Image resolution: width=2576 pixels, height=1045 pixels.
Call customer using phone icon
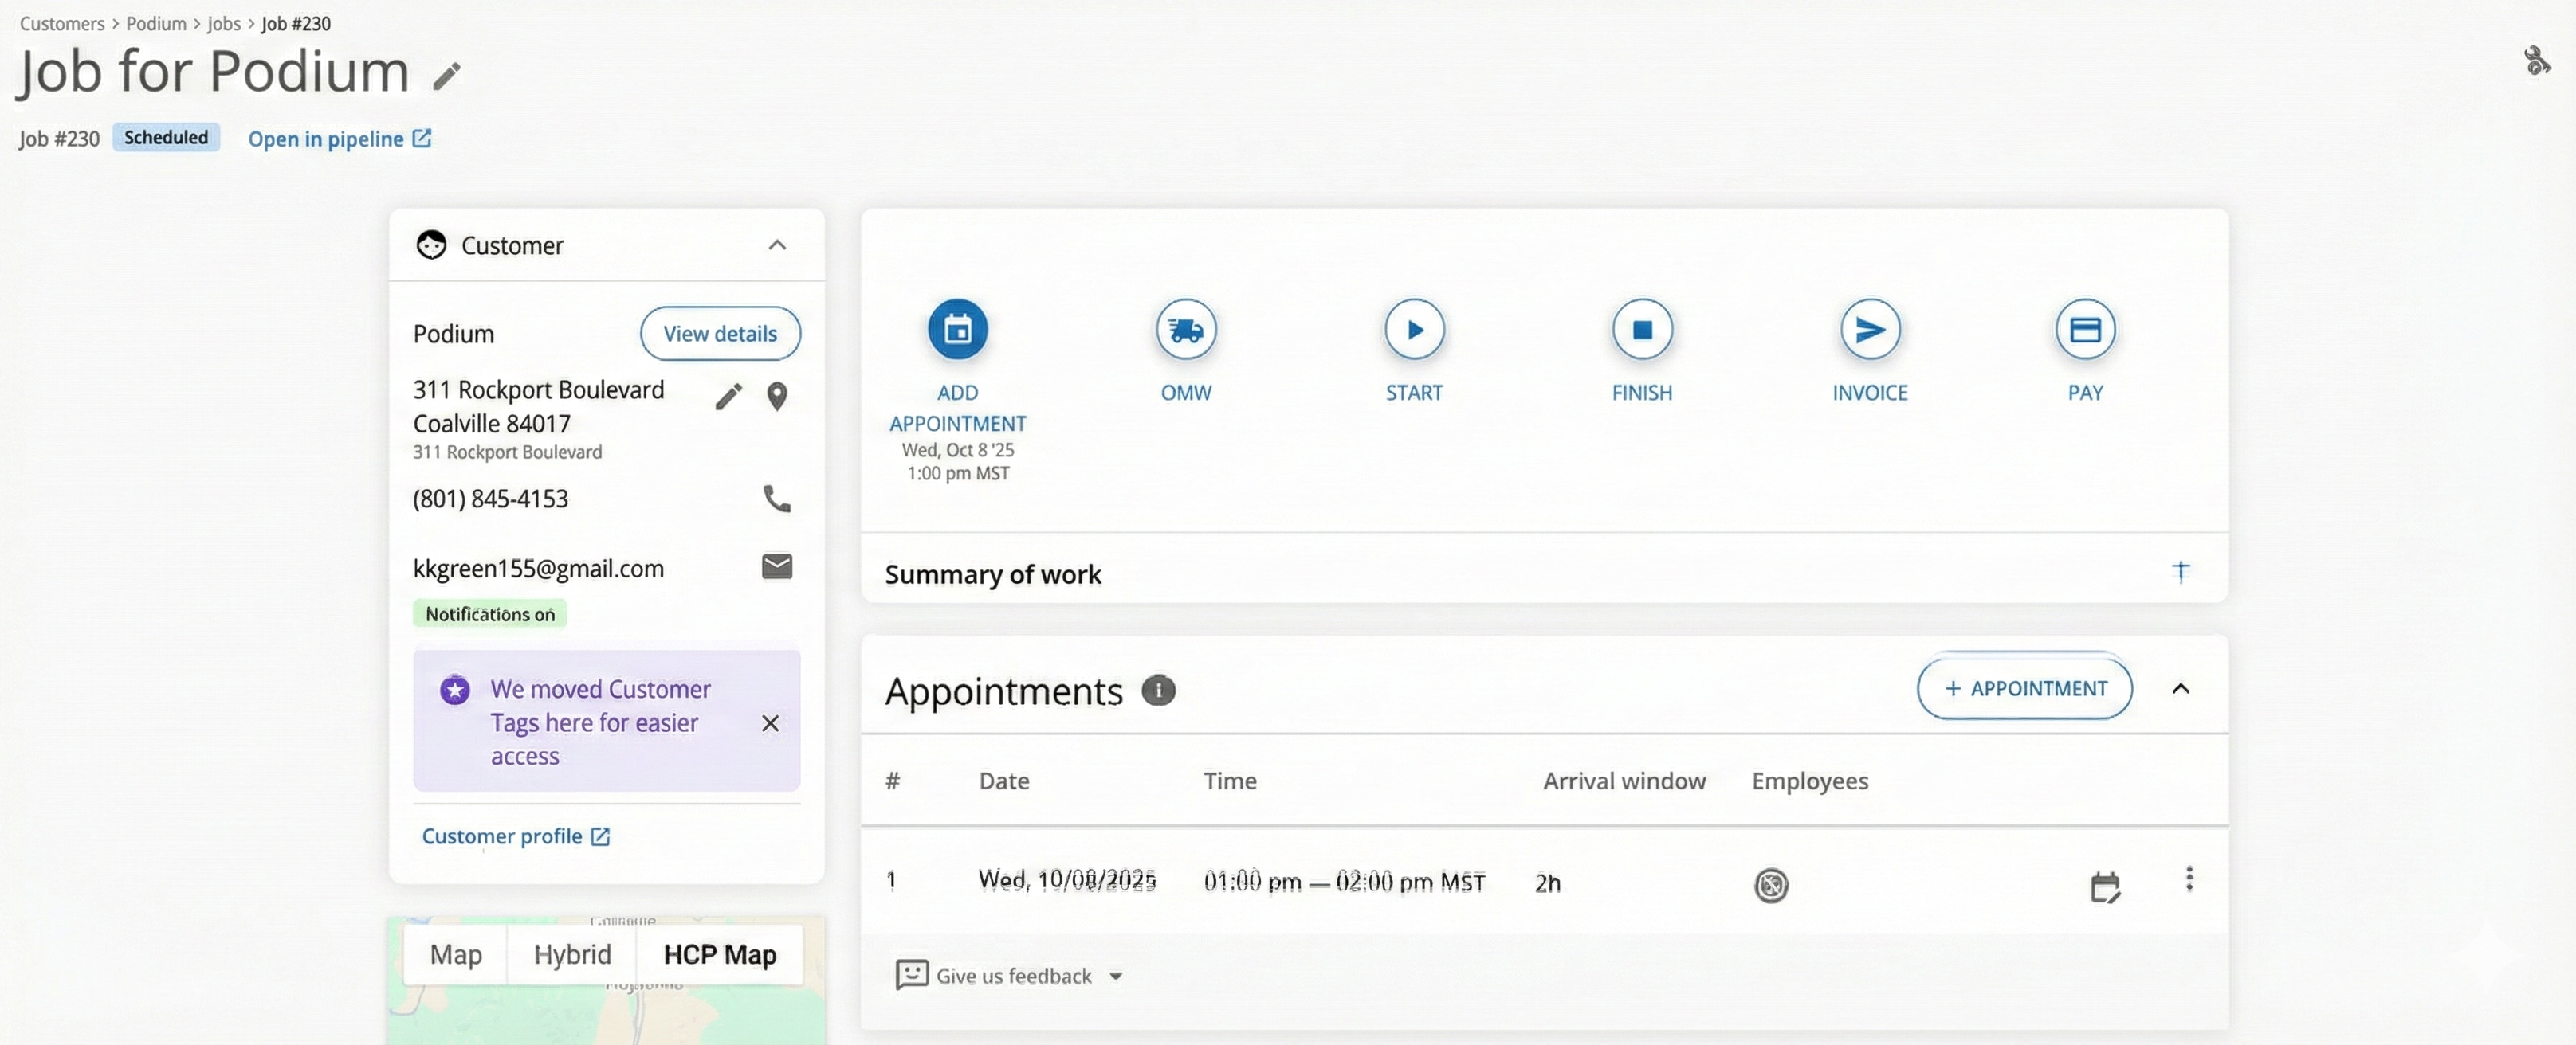pos(776,498)
